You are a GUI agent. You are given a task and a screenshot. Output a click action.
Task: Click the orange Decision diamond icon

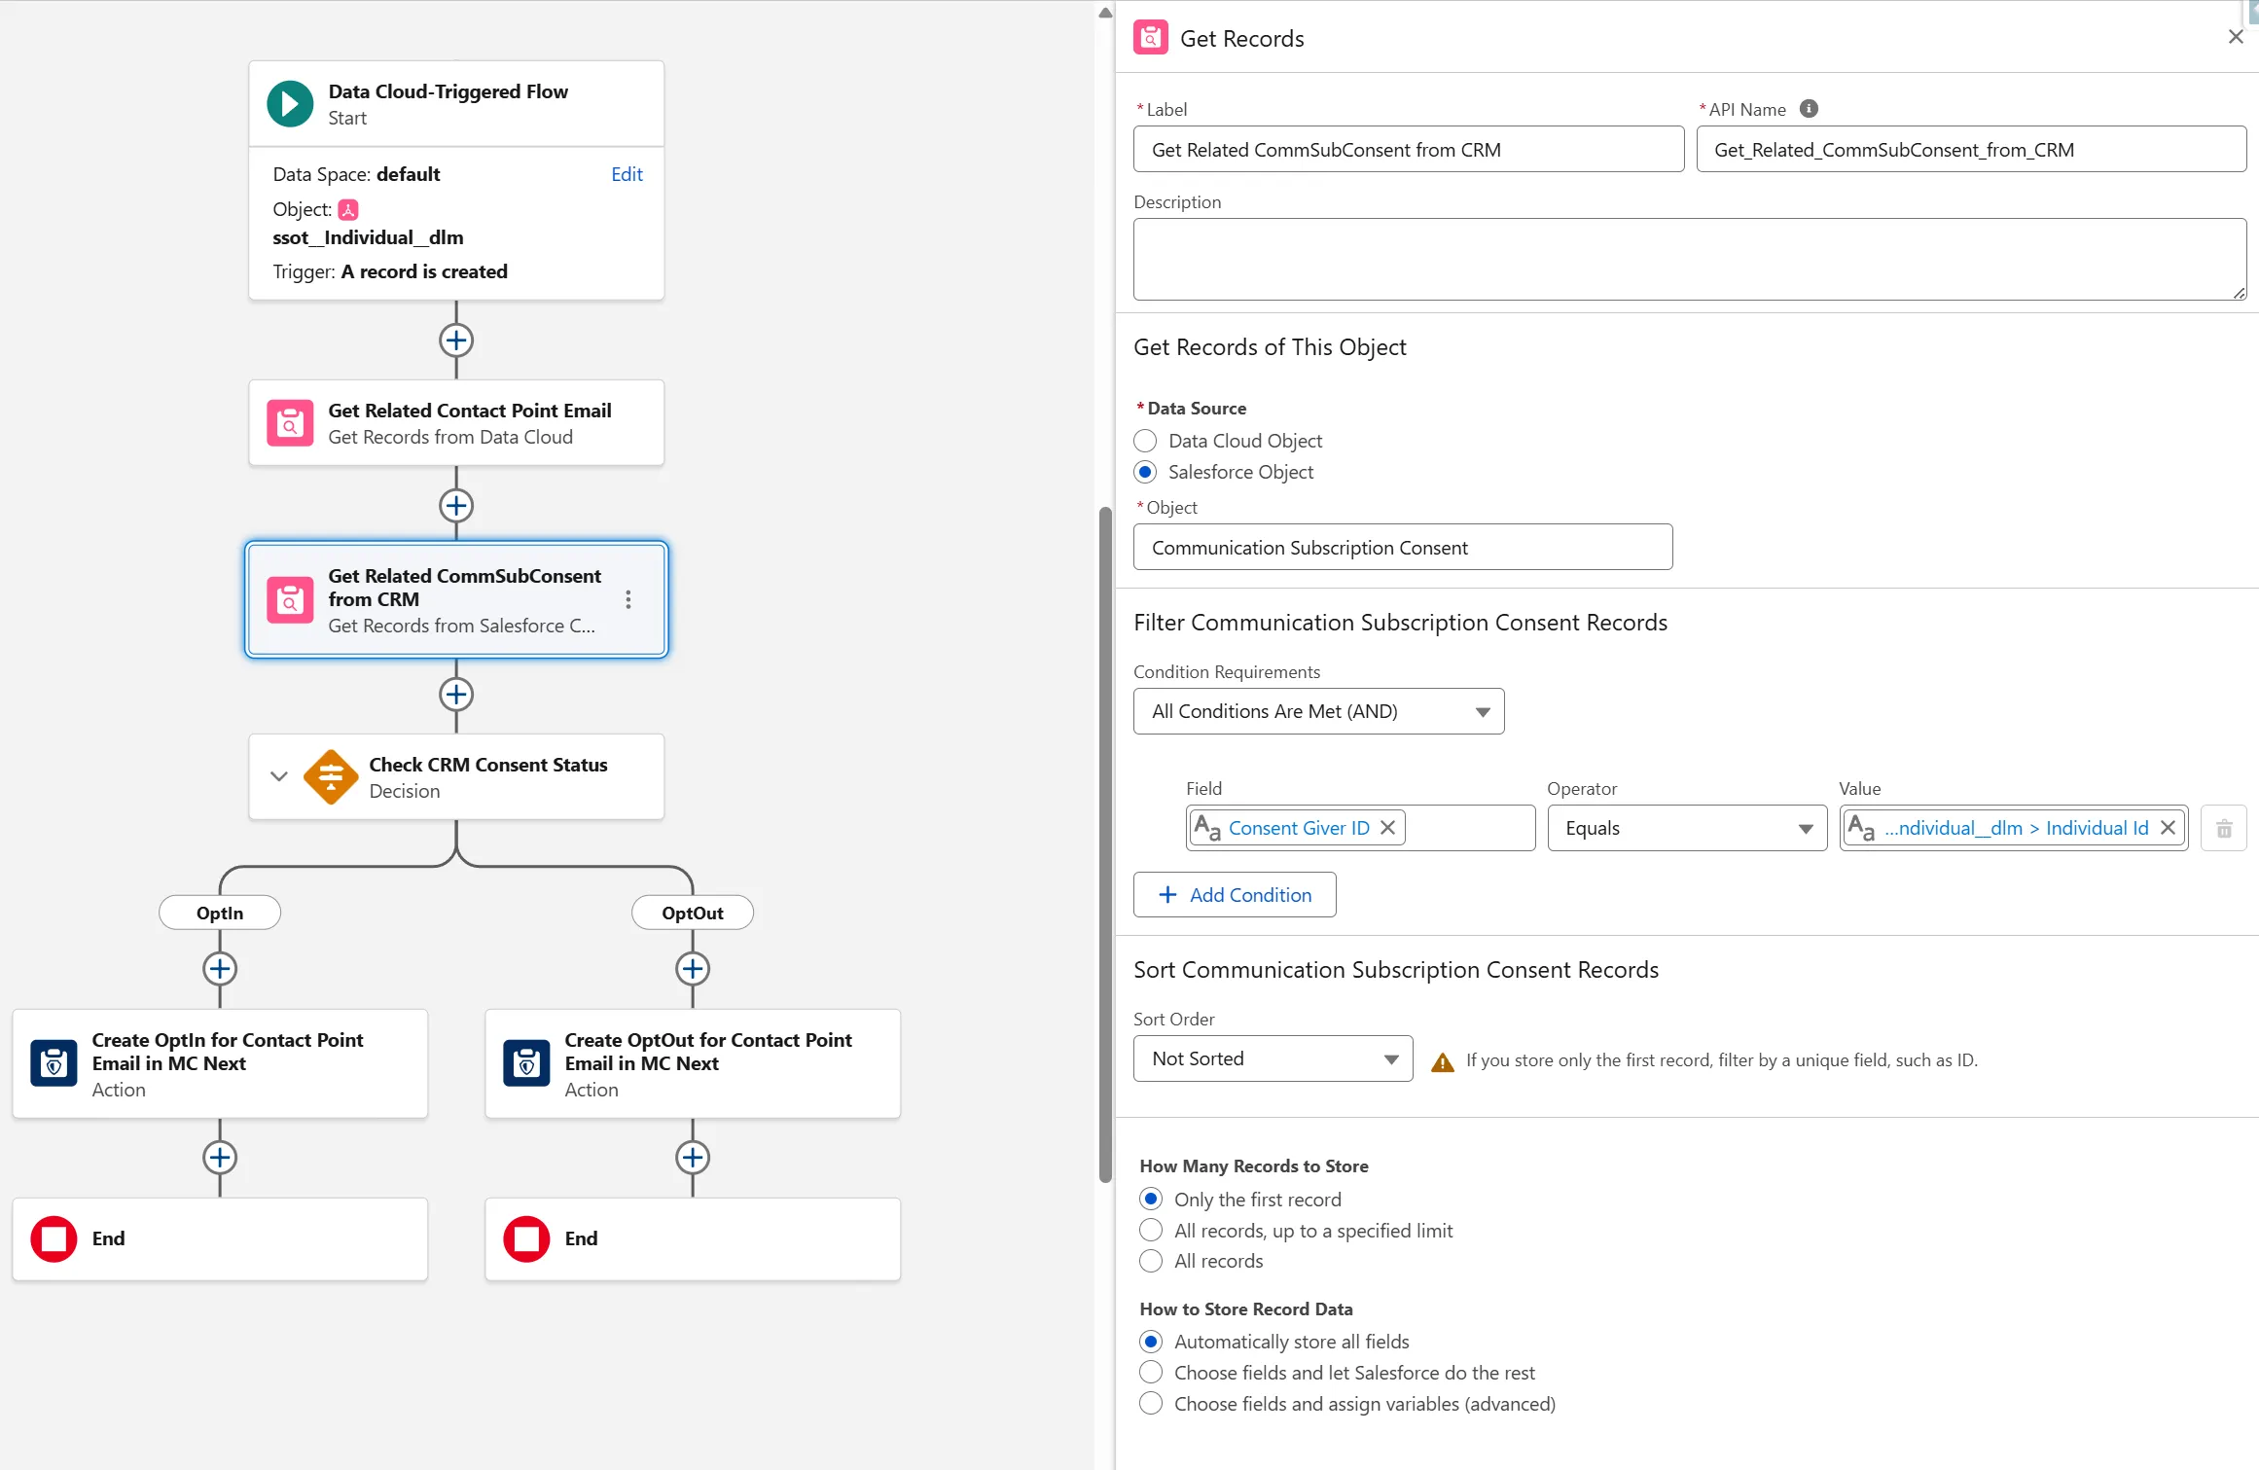coord(331,777)
